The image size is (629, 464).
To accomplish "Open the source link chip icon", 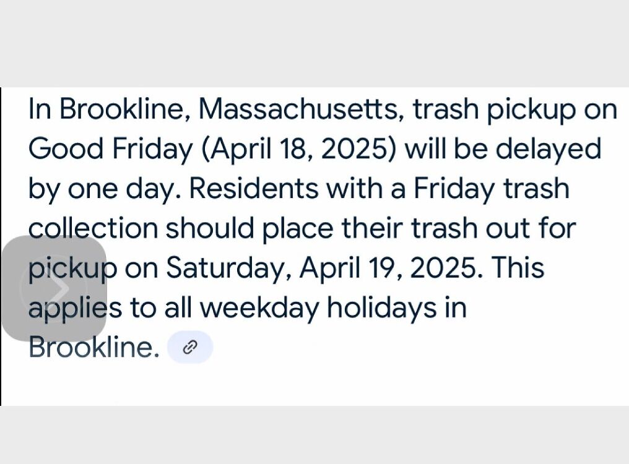I will (189, 347).
